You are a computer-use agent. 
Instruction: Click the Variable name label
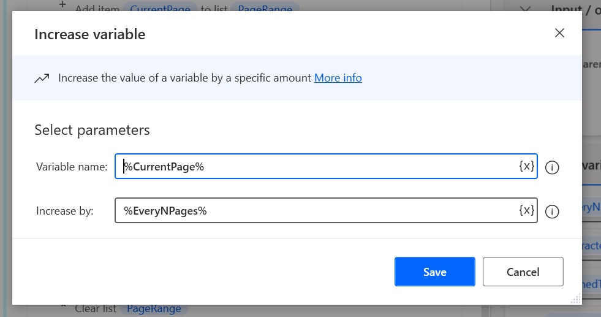click(x=72, y=167)
